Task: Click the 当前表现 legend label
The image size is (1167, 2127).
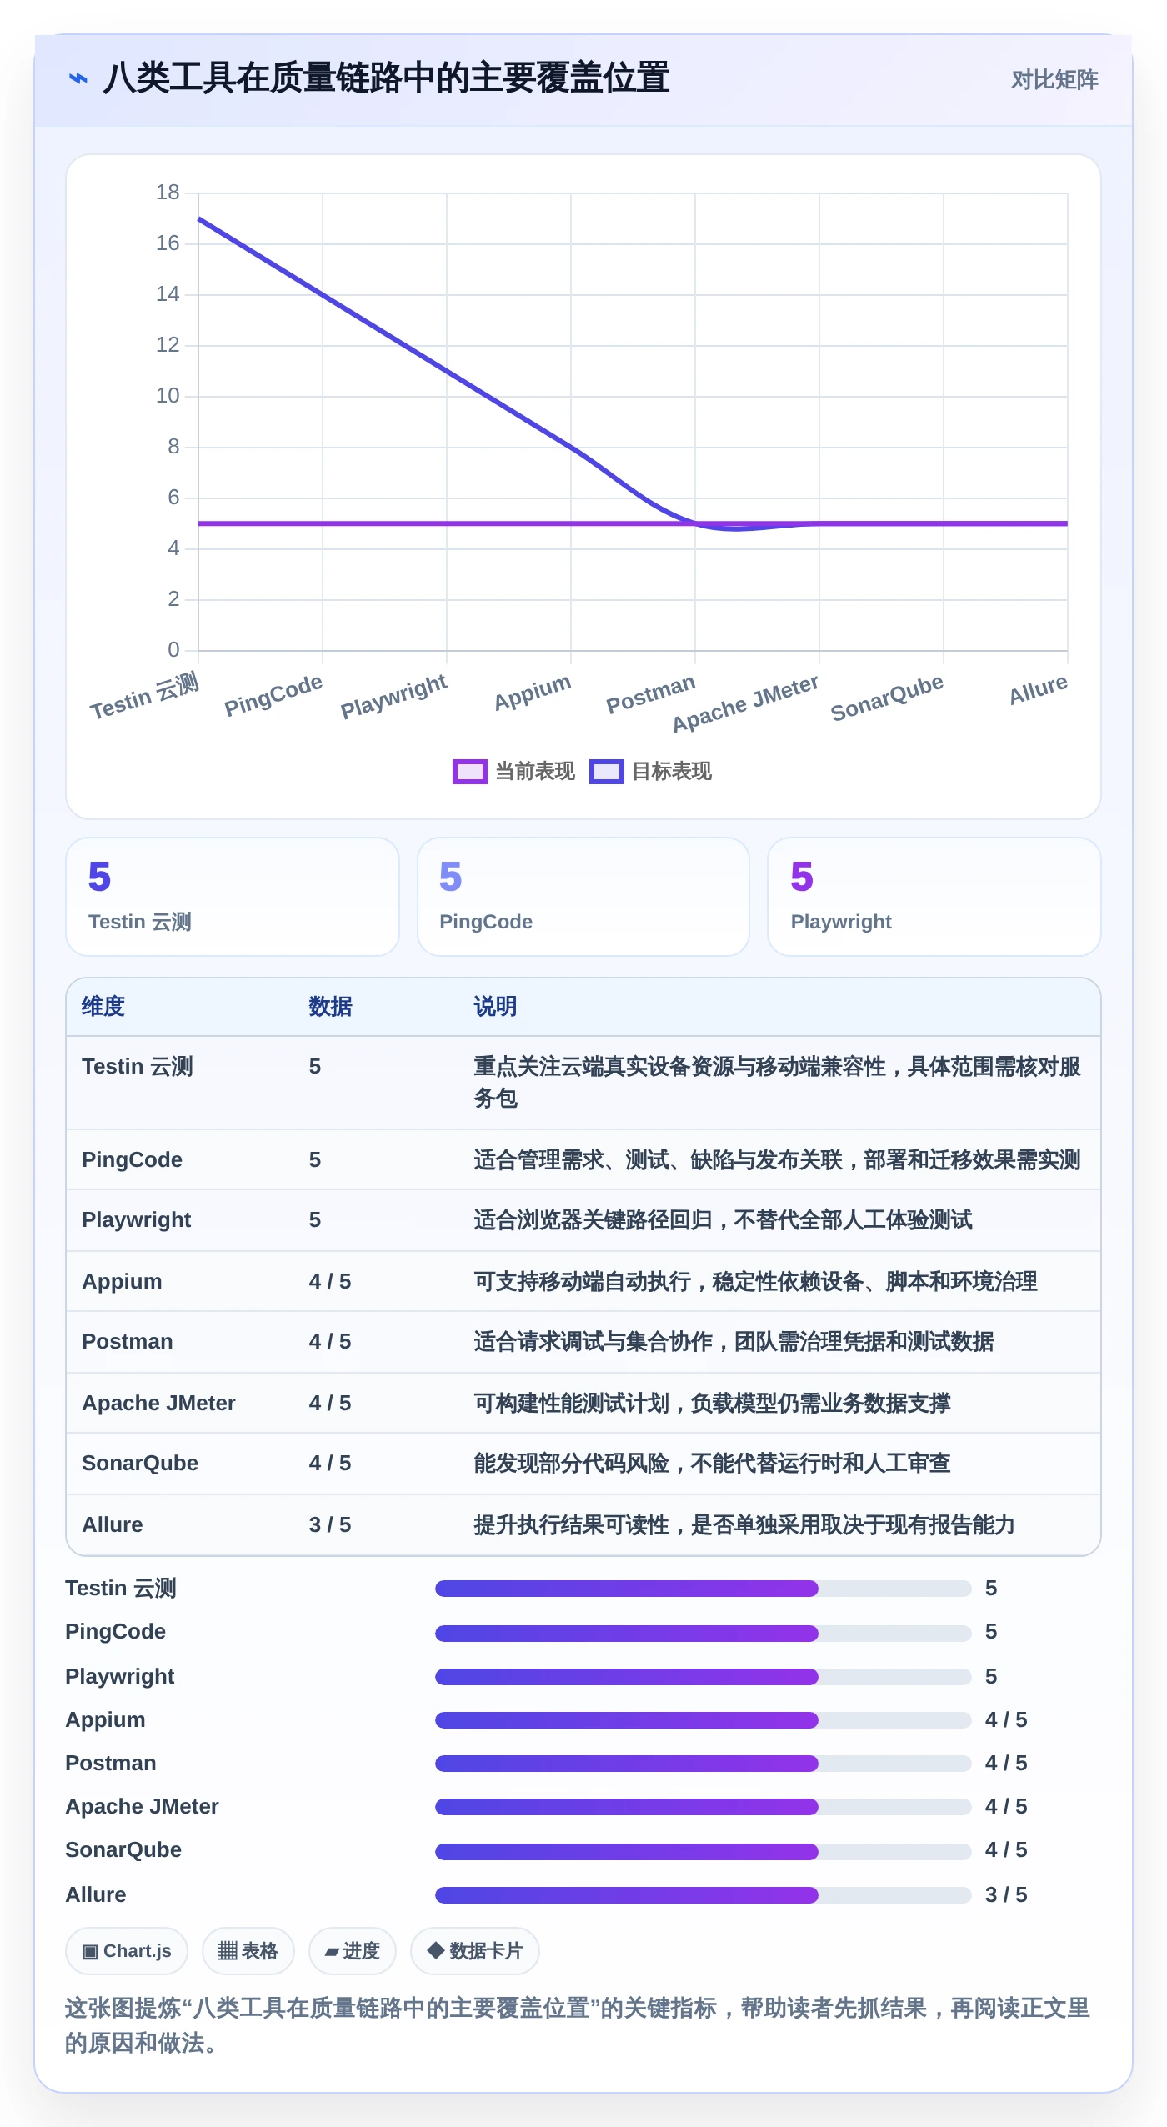Action: 535,772
